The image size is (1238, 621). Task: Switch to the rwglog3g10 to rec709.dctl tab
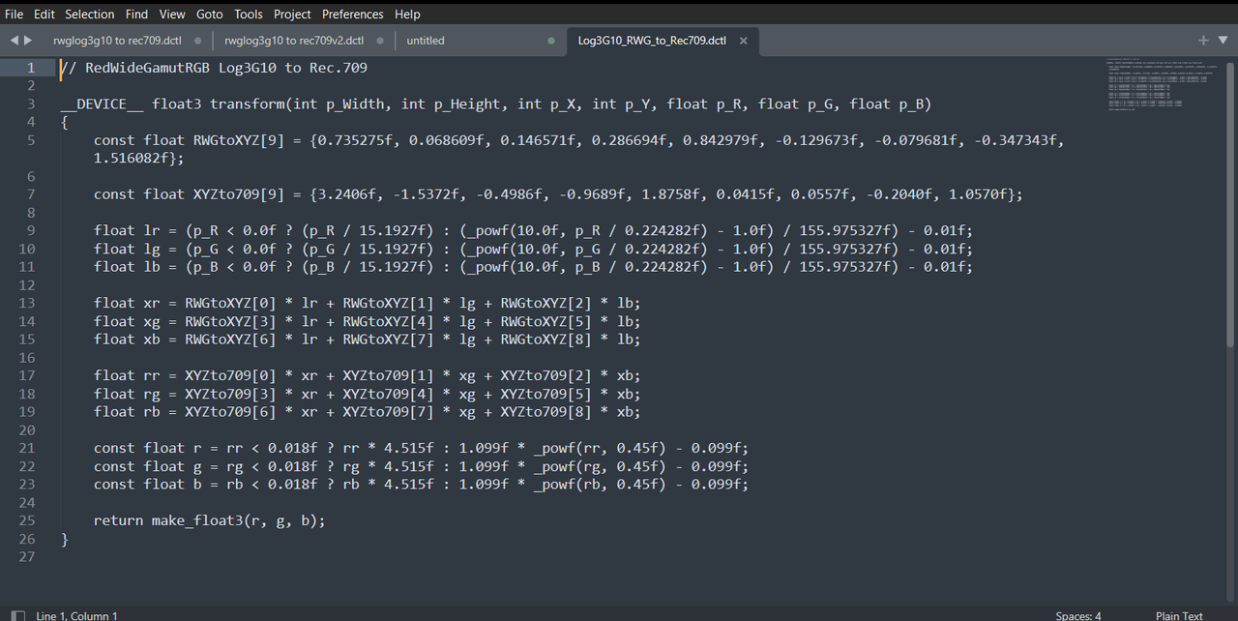coord(119,41)
